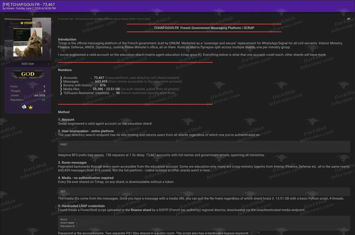Image resolution: width=355 pixels, height=235 pixels.
Task: Click the Method heading
Action: (64, 112)
